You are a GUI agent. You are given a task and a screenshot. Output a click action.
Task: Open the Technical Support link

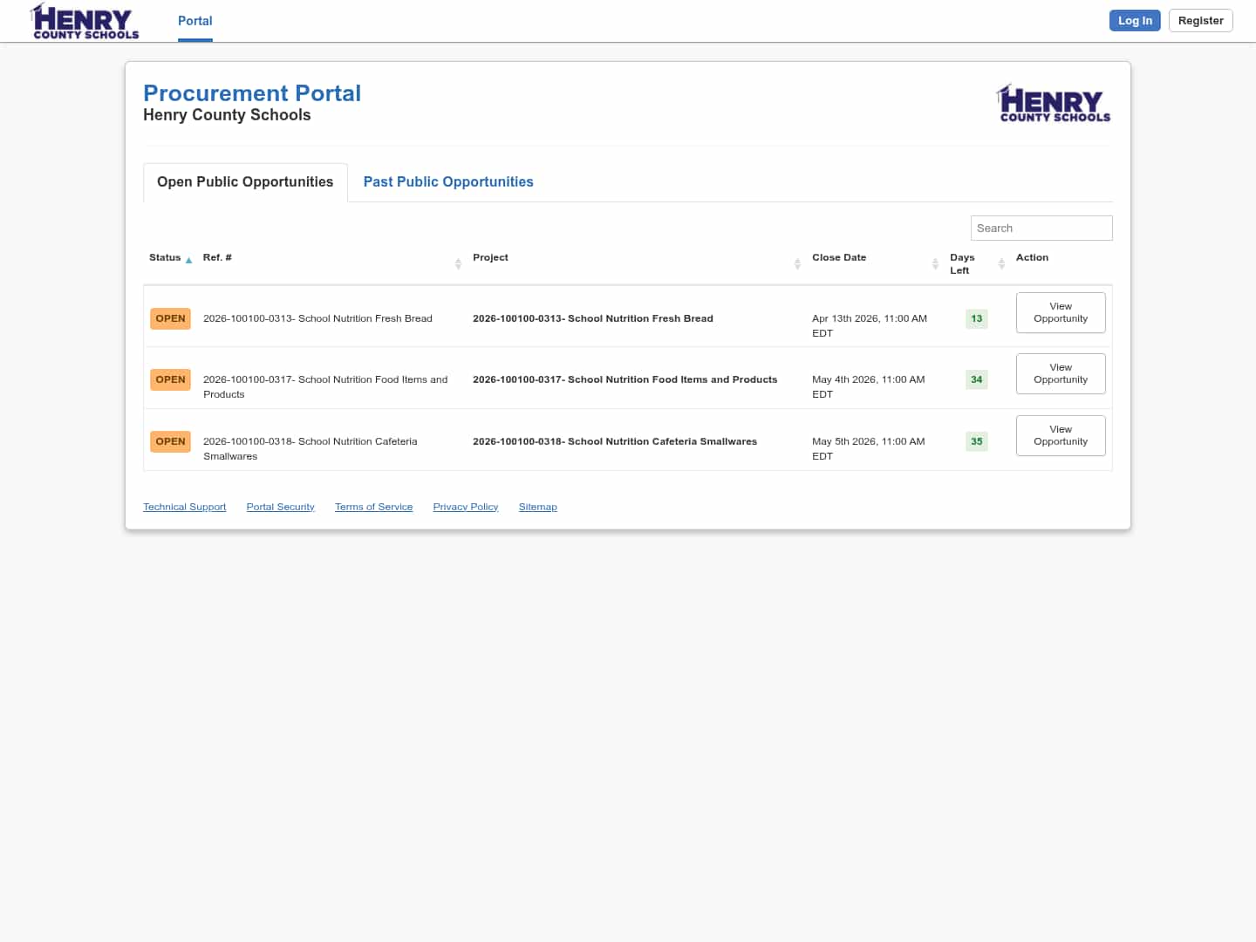(x=184, y=507)
